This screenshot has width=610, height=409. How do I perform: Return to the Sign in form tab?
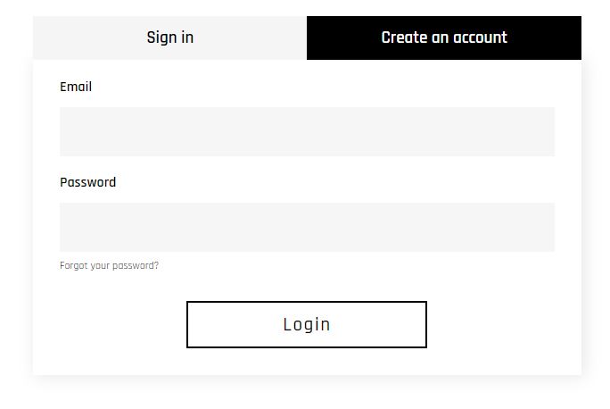point(169,38)
